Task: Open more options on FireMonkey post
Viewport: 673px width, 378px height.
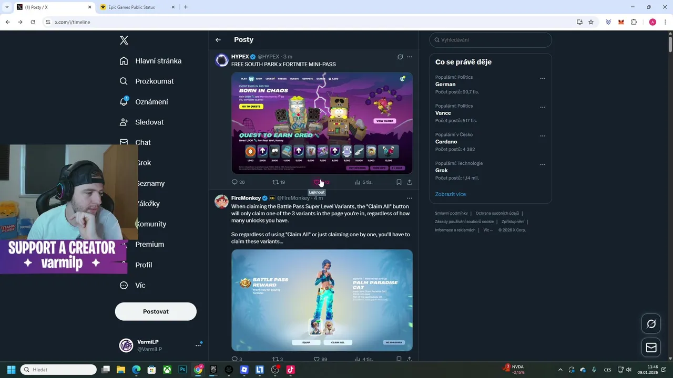Action: [410, 198]
